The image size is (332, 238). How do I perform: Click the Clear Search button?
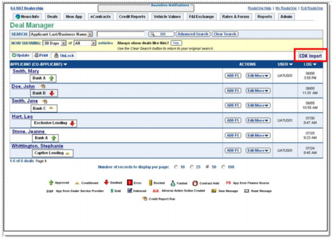[x=225, y=34]
